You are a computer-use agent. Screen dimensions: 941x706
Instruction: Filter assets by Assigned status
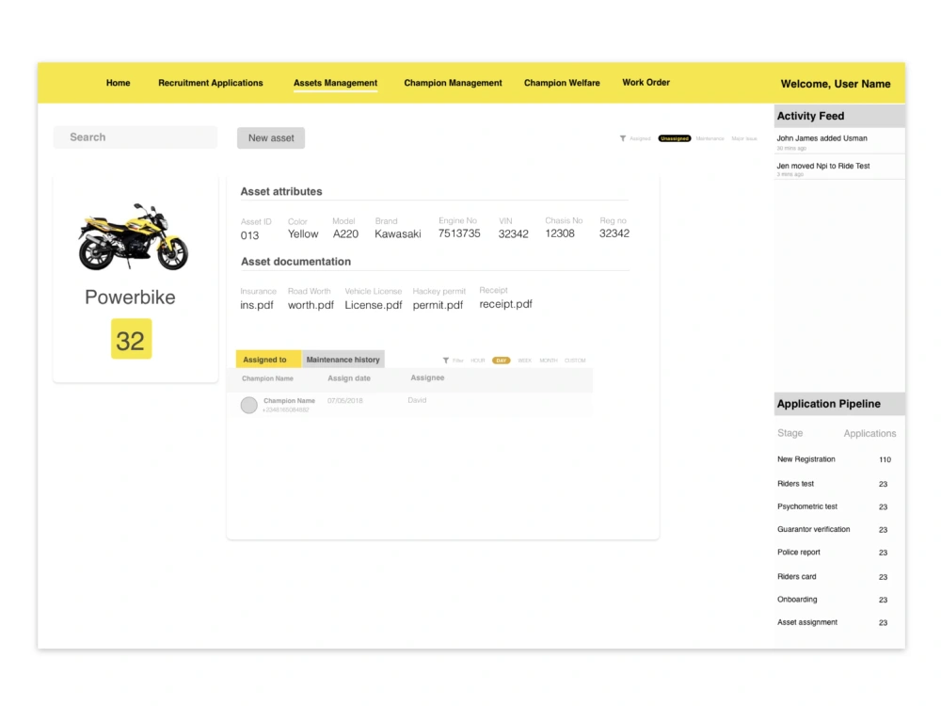point(640,138)
